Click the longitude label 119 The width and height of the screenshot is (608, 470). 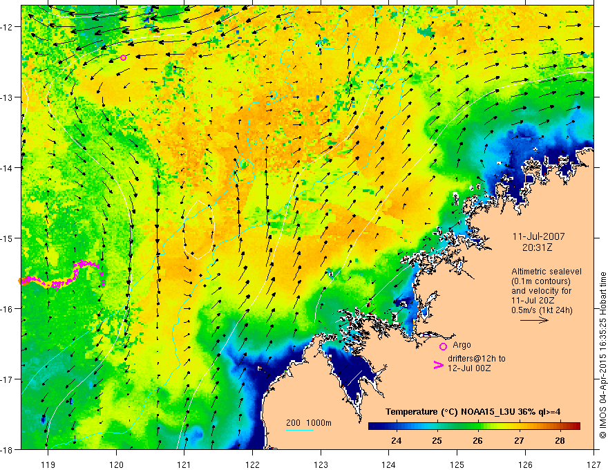[x=48, y=464]
